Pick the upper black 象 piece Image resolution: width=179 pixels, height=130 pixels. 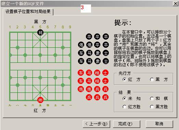tap(98, 53)
